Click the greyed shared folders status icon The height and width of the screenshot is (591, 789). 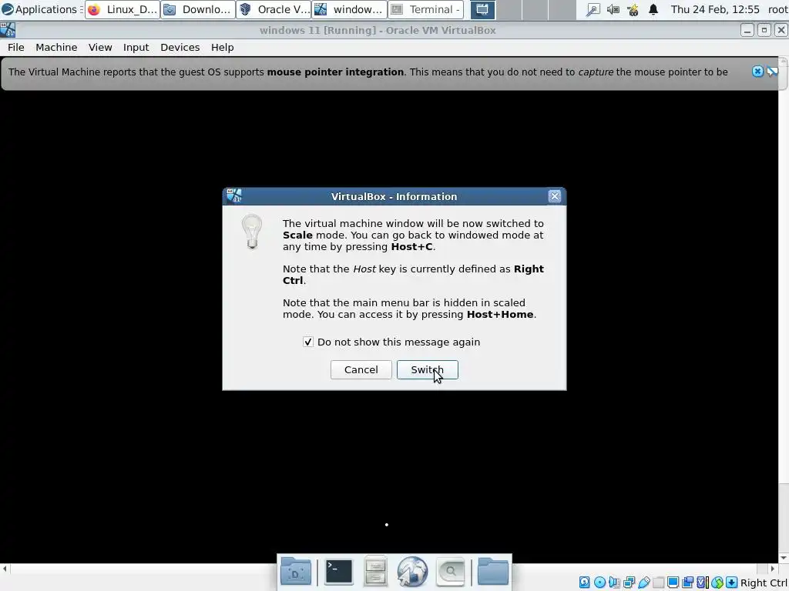[659, 583]
